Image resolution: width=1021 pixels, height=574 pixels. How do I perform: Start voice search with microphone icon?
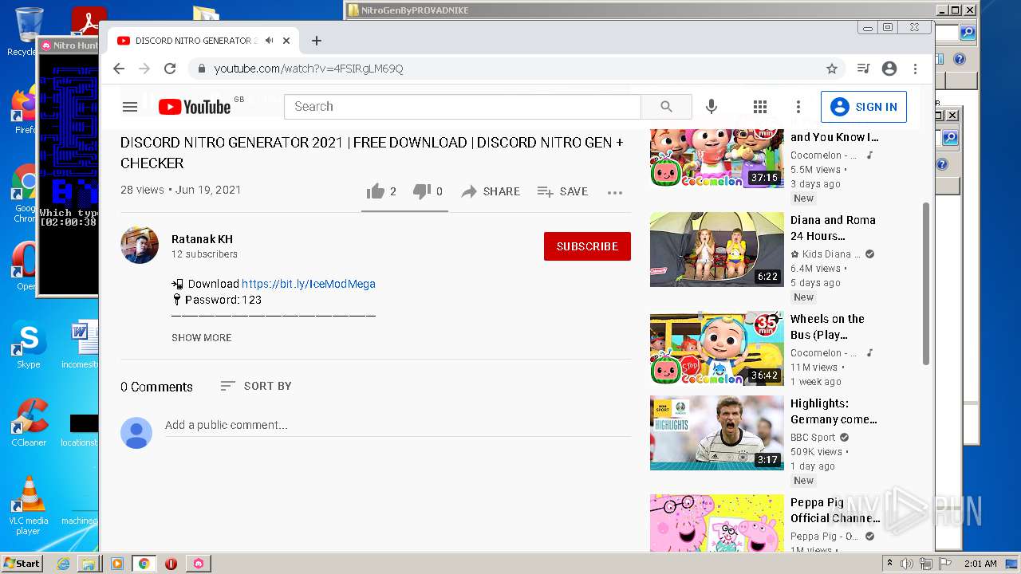712,107
